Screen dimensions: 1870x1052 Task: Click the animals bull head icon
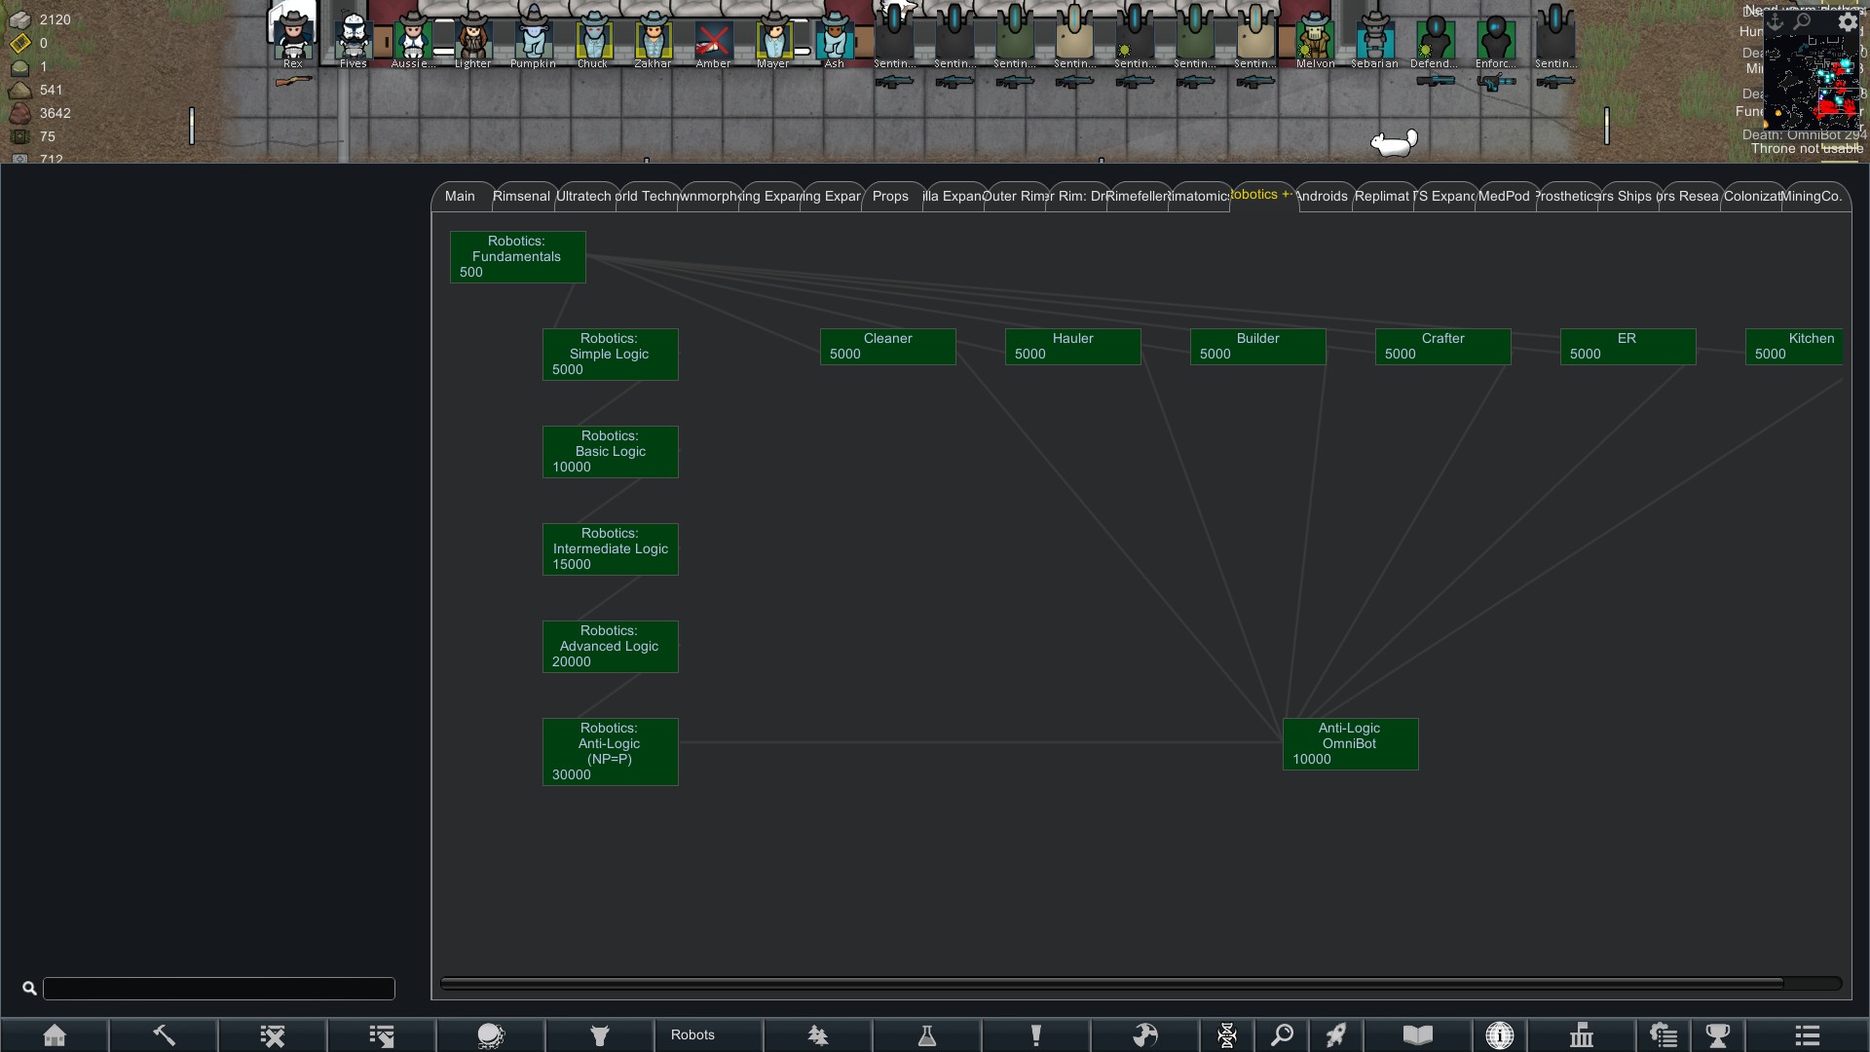click(599, 1035)
